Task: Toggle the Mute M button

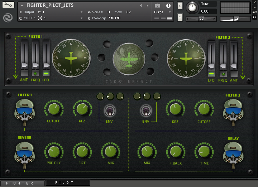Action: (x=180, y=17)
